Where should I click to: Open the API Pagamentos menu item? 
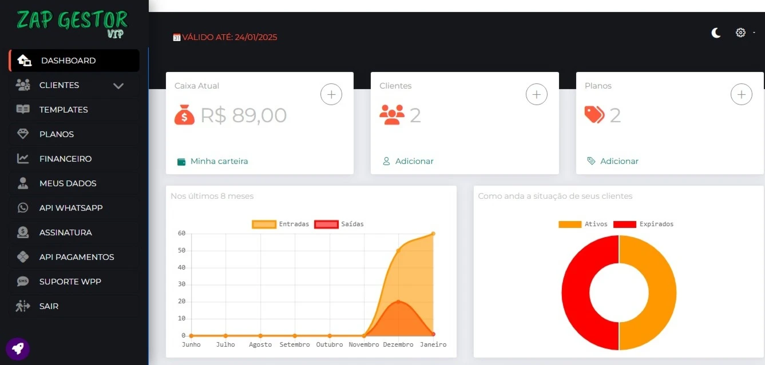coord(74,257)
